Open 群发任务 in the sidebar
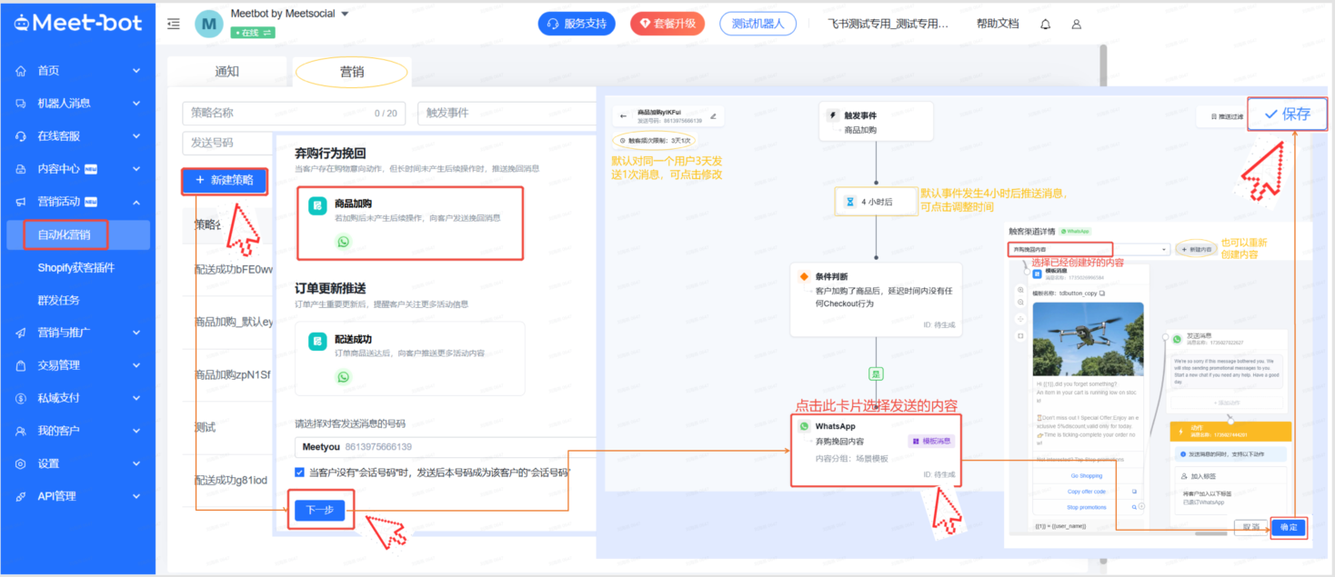Screen dimensions: 1335x577 [x=59, y=300]
